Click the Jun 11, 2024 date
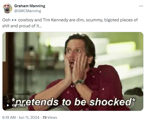 click(29, 118)
